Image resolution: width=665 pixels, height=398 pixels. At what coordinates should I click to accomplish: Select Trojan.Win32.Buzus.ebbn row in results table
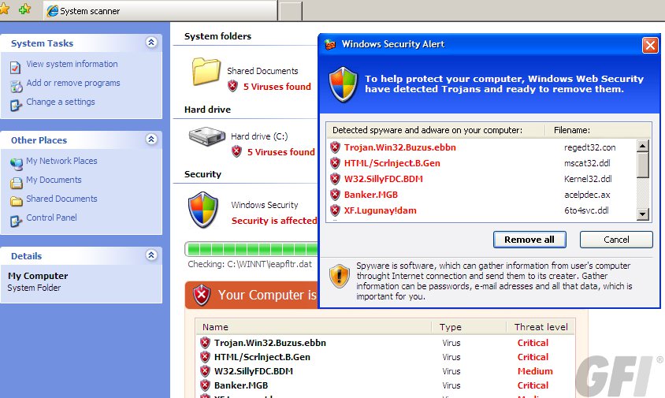385,343
